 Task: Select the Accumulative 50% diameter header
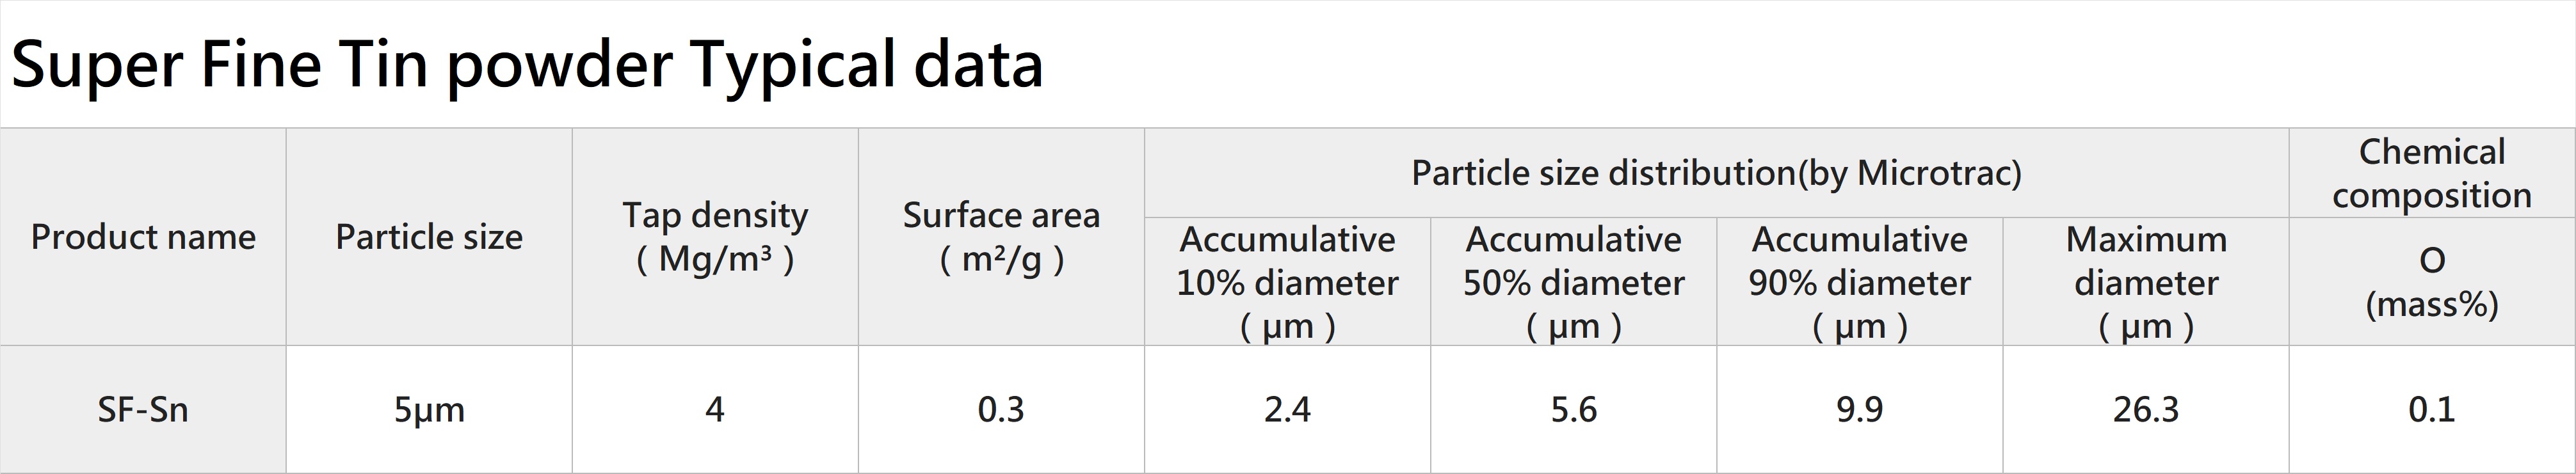pos(1574,282)
